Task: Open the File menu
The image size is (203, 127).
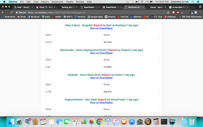Action: tap(22, 2)
